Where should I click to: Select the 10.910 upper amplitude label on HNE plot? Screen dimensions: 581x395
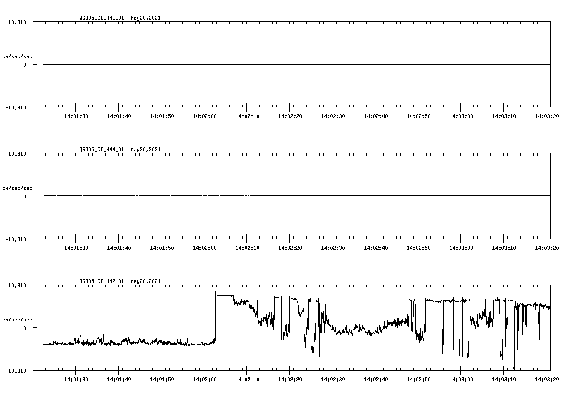click(16, 22)
